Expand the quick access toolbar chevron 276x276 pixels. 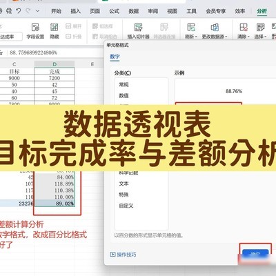37,11
